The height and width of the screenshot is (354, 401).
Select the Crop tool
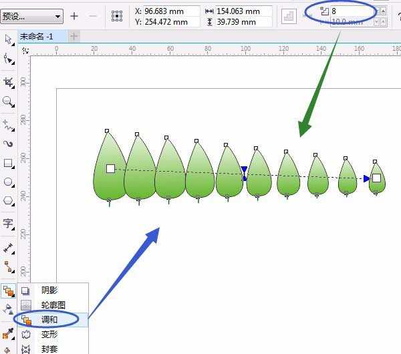point(8,82)
